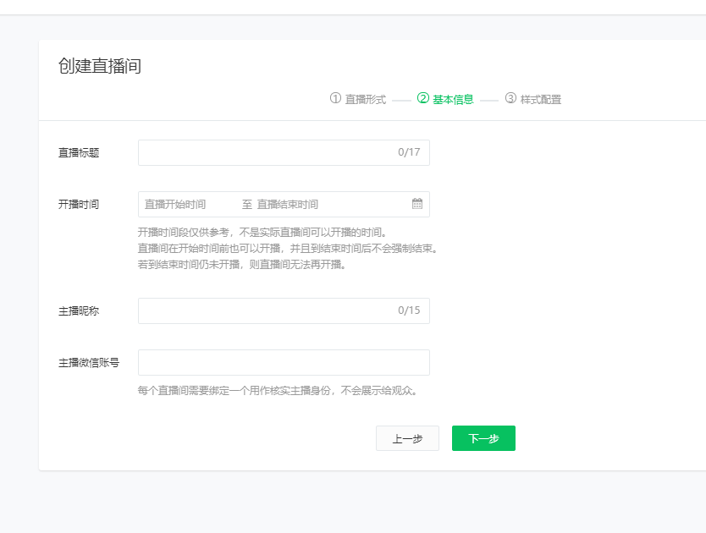Click the 开播时间 label
The height and width of the screenshot is (533, 706).
[x=79, y=205]
